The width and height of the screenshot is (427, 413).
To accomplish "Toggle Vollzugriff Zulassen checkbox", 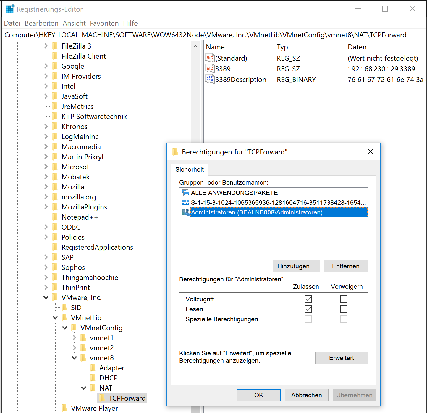I will point(308,299).
